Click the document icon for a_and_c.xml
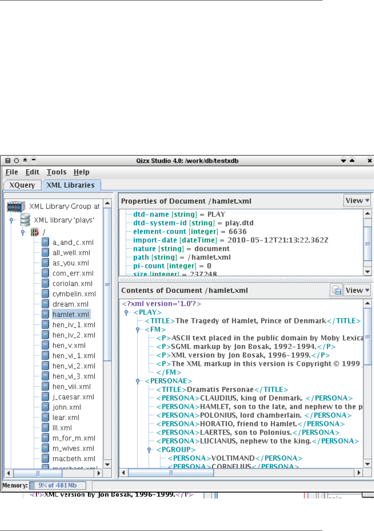This screenshot has width=374, height=531. coord(45,242)
